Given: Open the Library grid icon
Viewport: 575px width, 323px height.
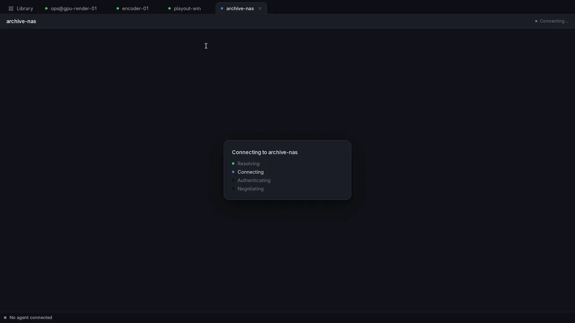Looking at the screenshot, I should [11, 9].
